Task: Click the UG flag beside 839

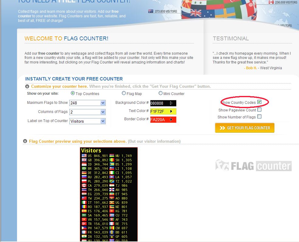Action: 112,203
